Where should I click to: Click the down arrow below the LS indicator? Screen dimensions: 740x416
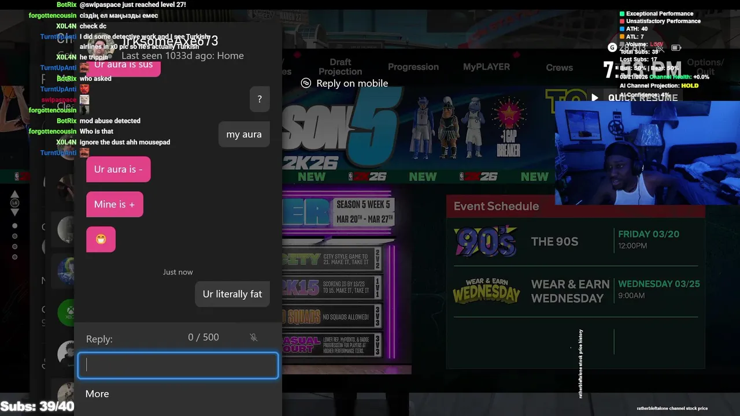tap(15, 212)
